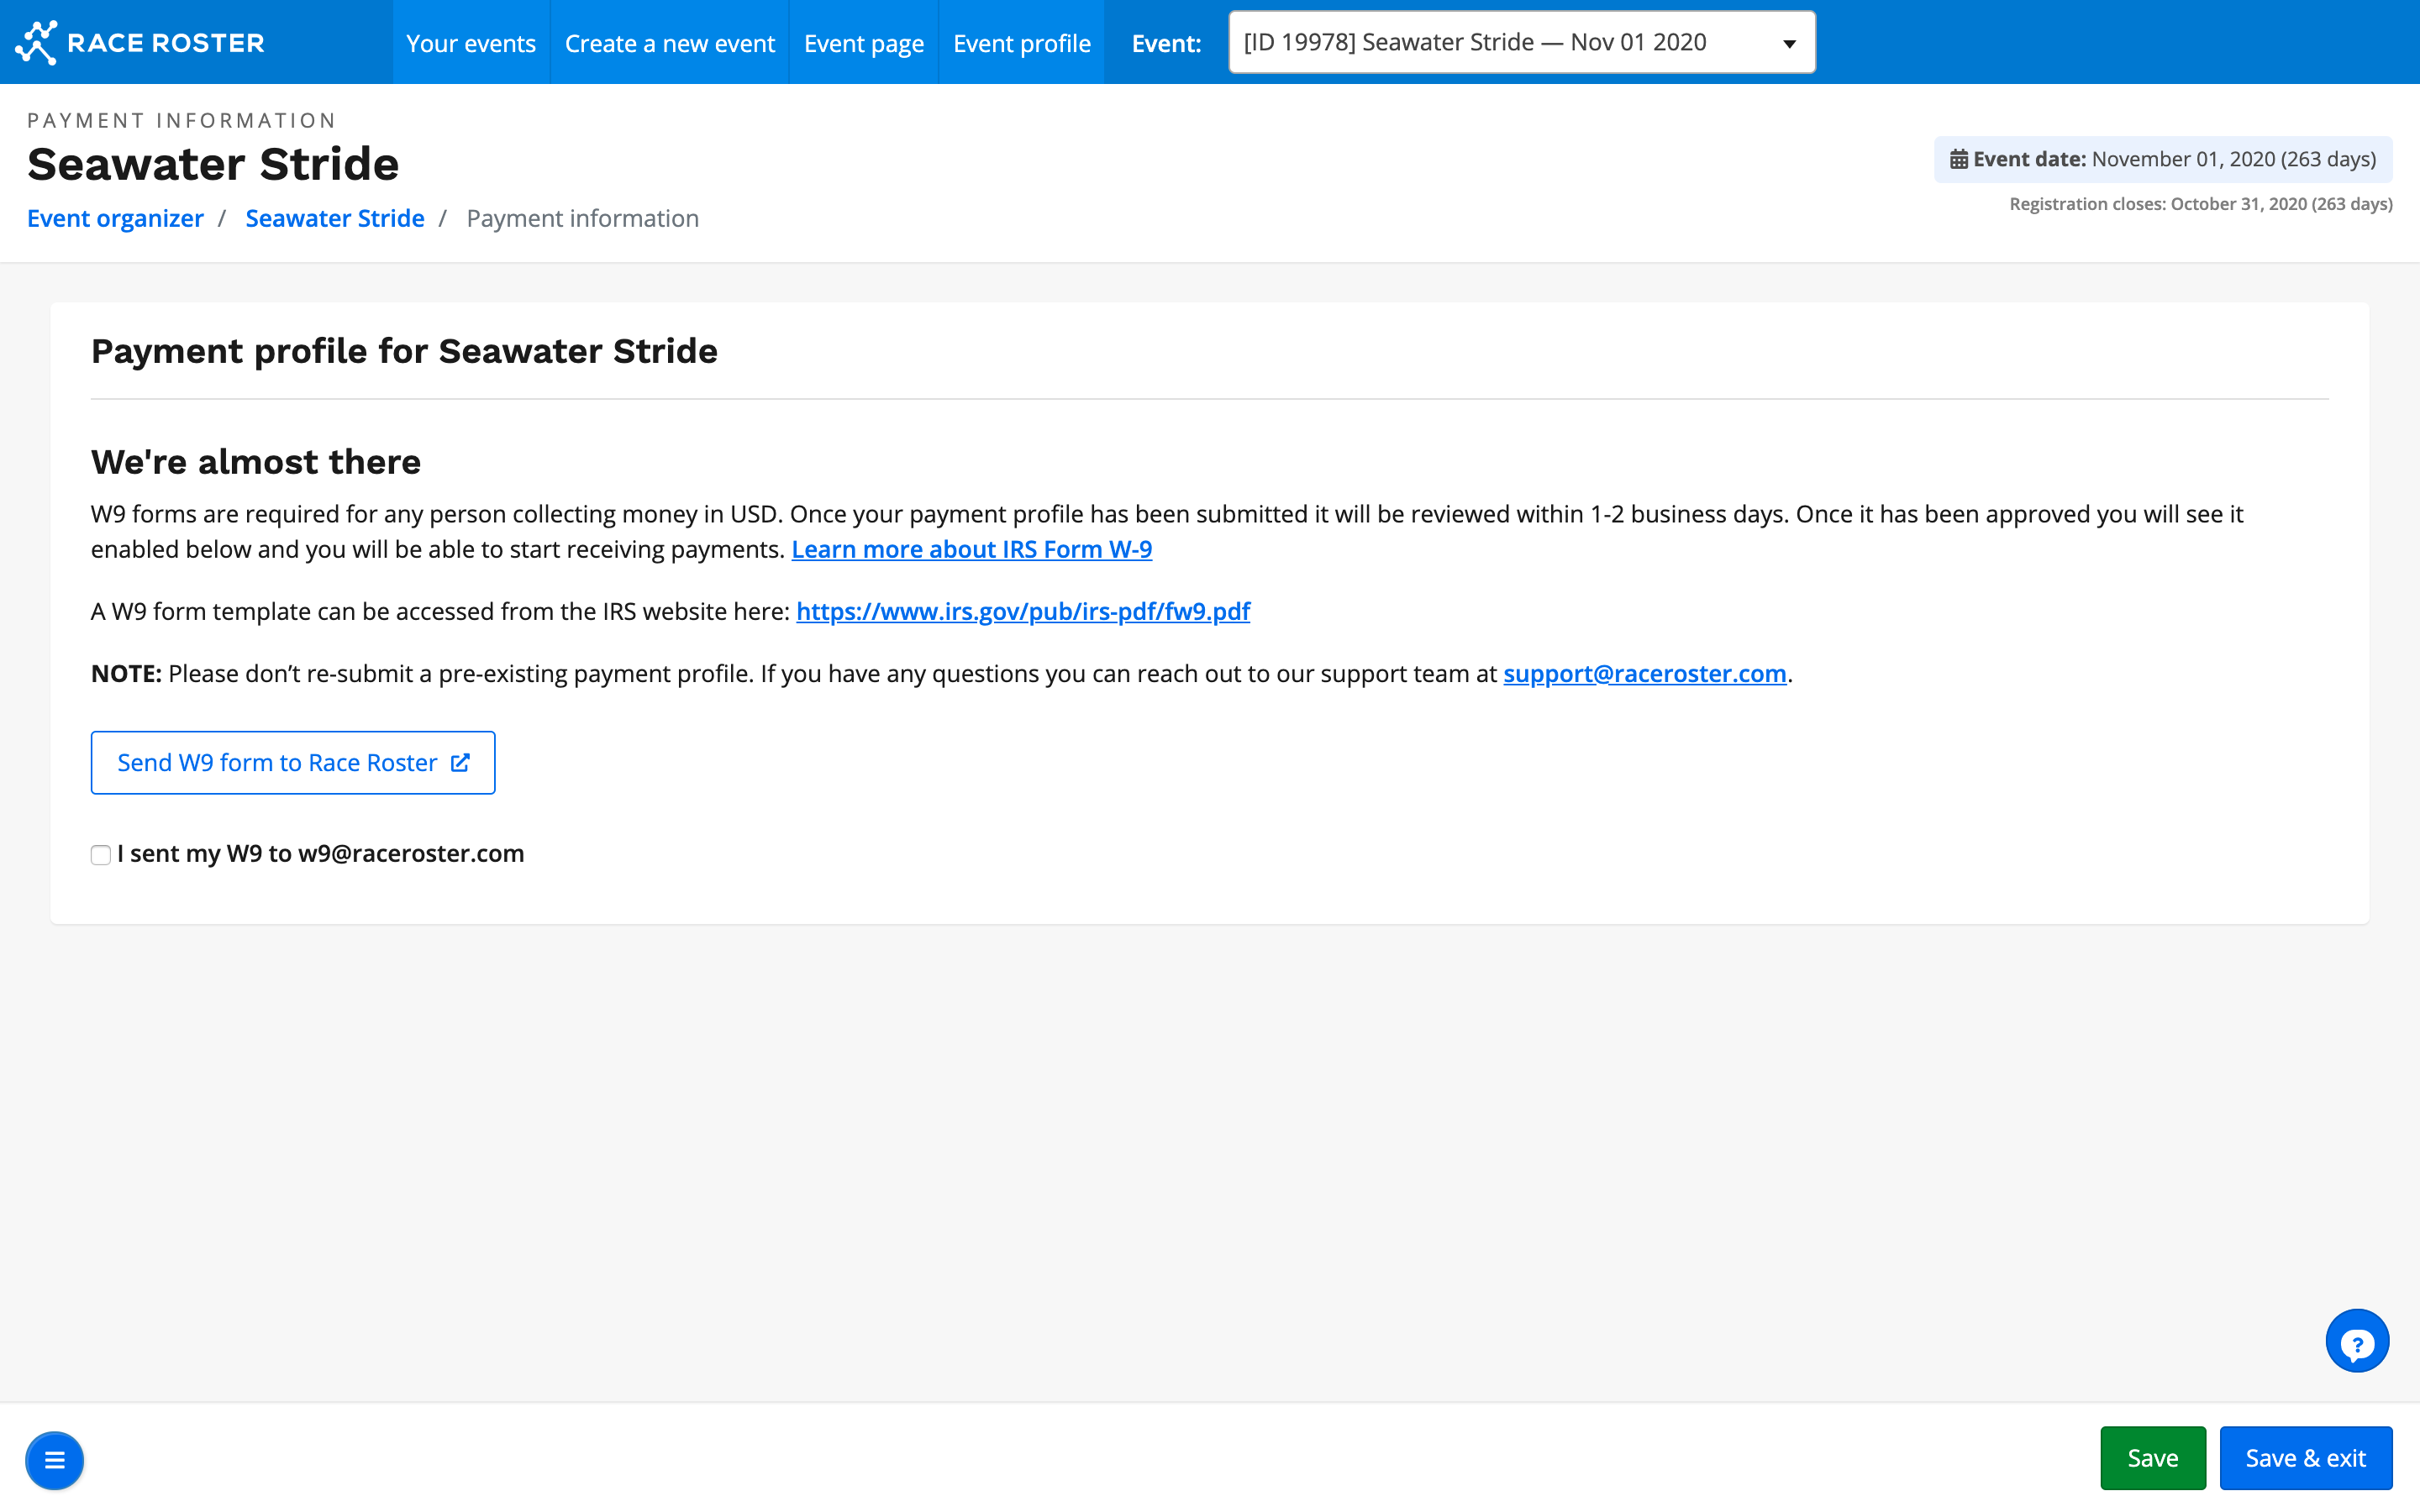
Task: Click the 'We're almost there' heading
Action: coord(256,462)
